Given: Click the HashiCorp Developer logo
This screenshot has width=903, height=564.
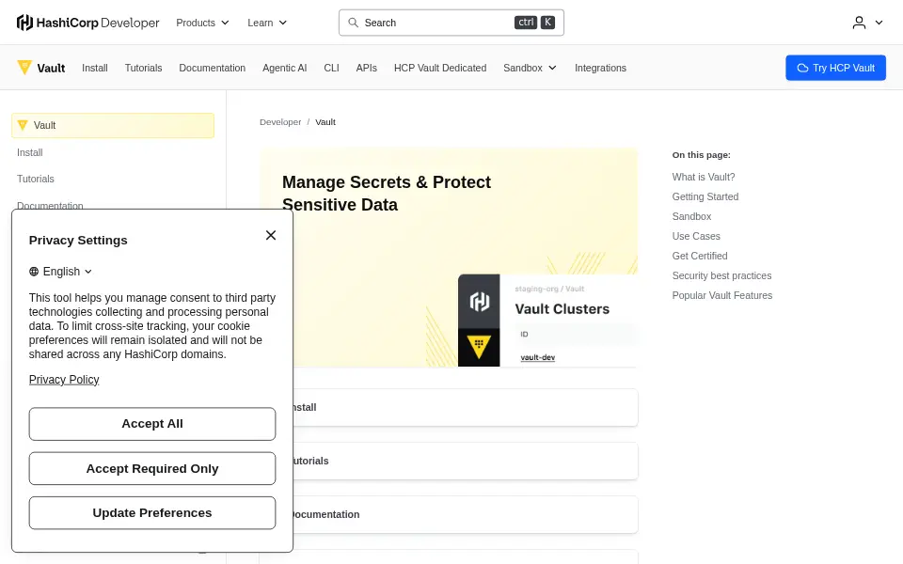Looking at the screenshot, I should pos(87,23).
